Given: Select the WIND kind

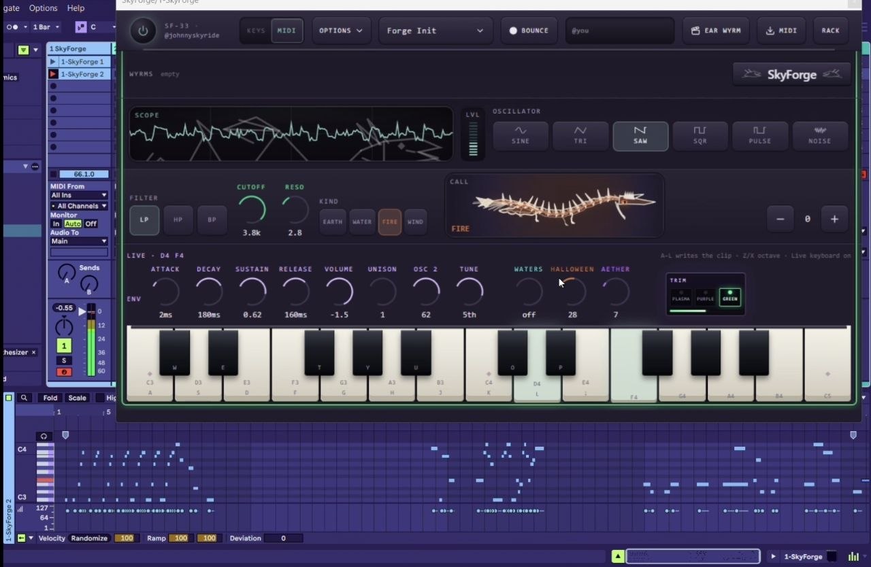Looking at the screenshot, I should point(416,222).
